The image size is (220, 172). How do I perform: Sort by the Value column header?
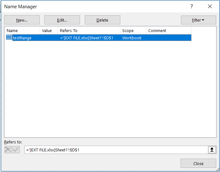pos(49,30)
